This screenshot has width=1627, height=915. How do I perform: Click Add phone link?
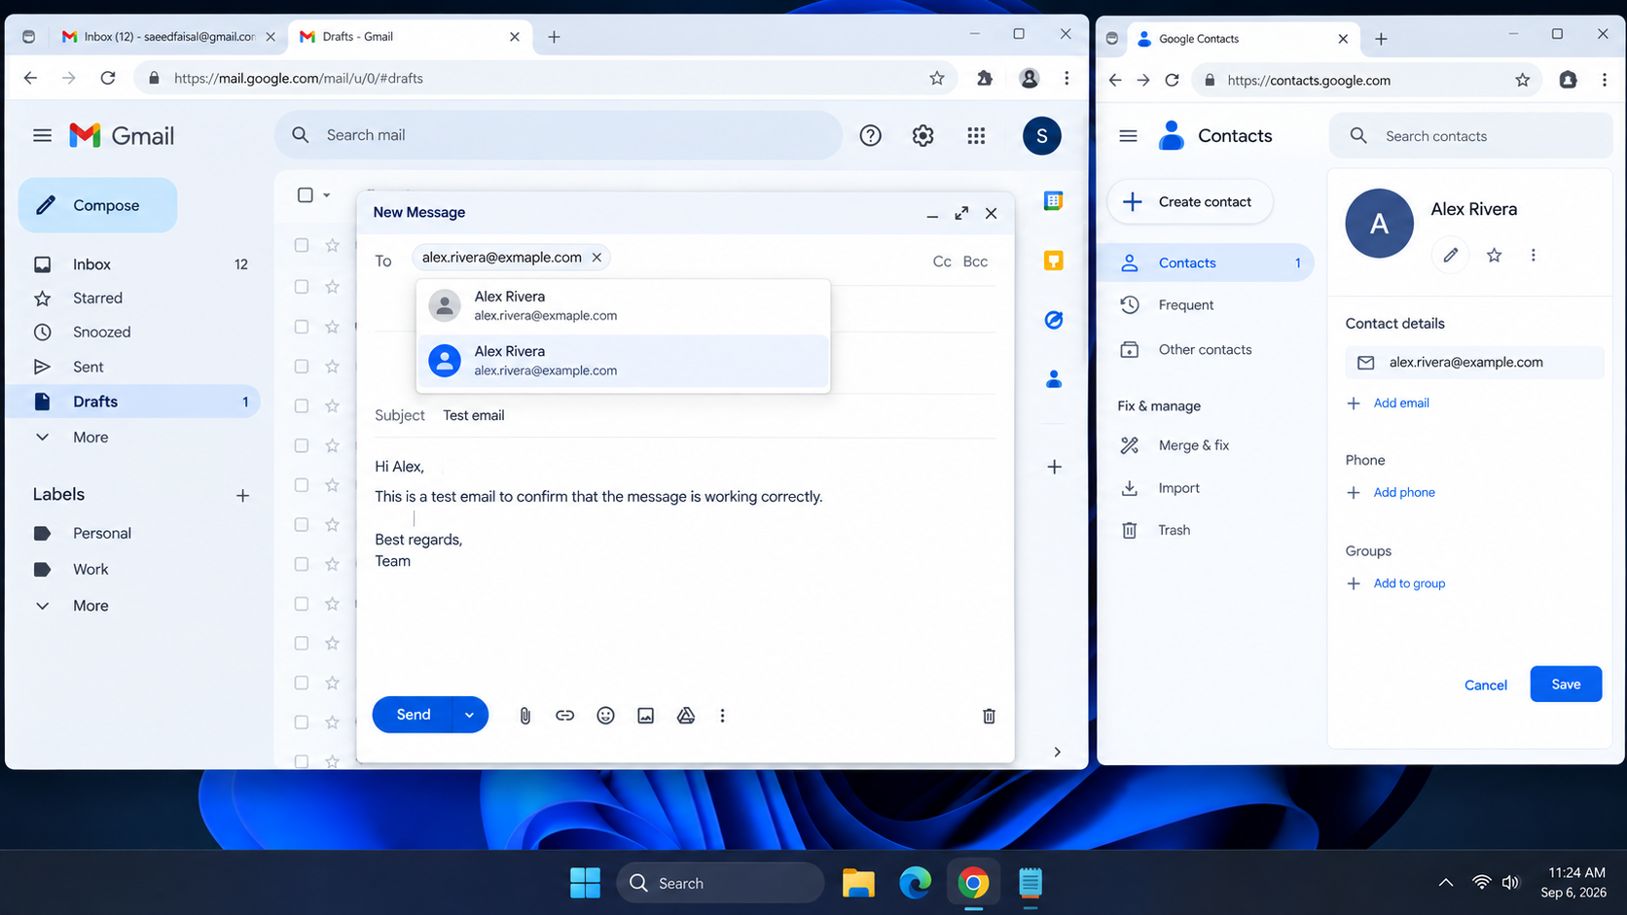[1403, 493]
